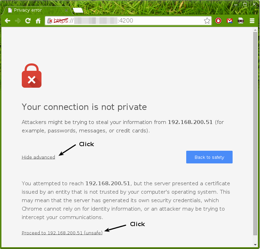Go back using the browser back arrow

(x=8, y=21)
